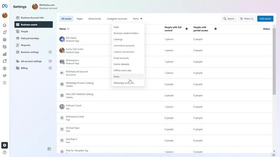Click the scrollbar down arrow
Viewport: 280px width, 157px height.
click(x=274, y=151)
